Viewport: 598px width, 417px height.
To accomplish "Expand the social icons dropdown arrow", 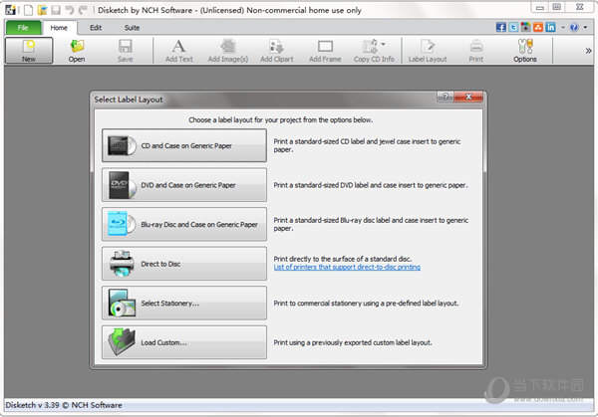I will [562, 28].
